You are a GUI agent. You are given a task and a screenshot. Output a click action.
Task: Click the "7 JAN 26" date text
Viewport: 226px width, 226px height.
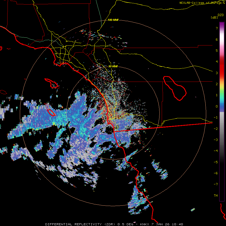point(160,224)
